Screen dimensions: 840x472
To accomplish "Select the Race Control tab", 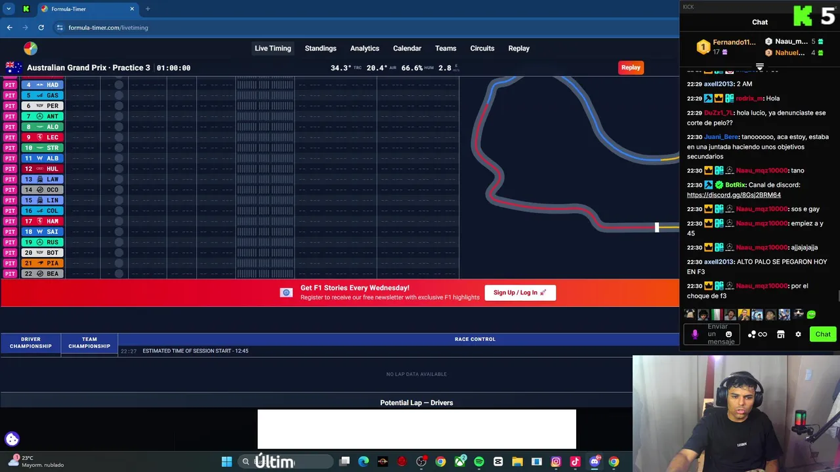I will pos(474,339).
